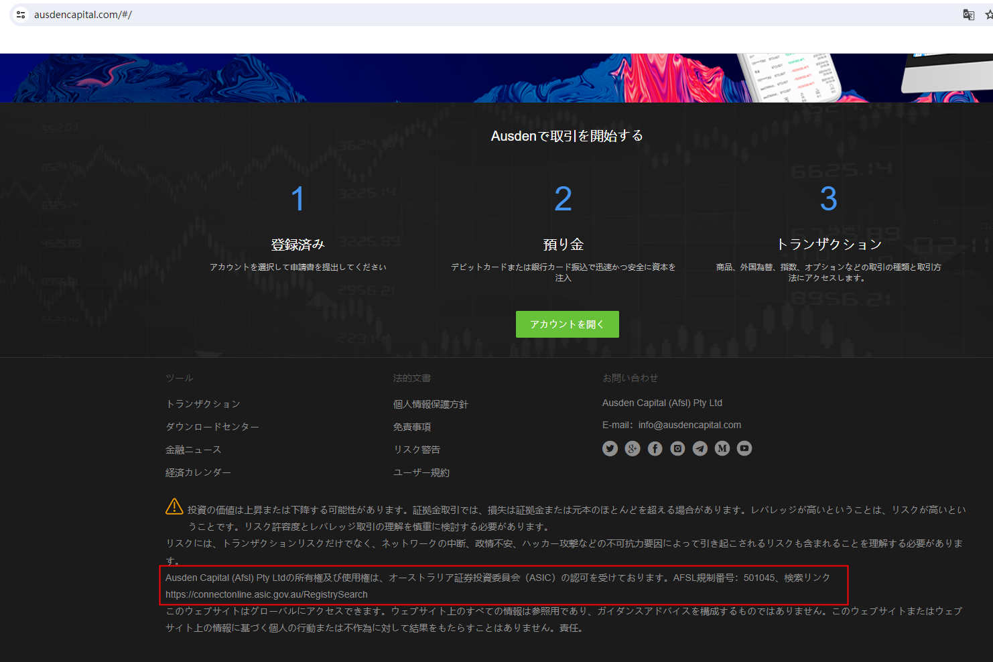Viewport: 993px width, 662px height.
Task: Click the Ausden Capital (Afsl) Pty Ltd contact name
Action: pos(662,403)
